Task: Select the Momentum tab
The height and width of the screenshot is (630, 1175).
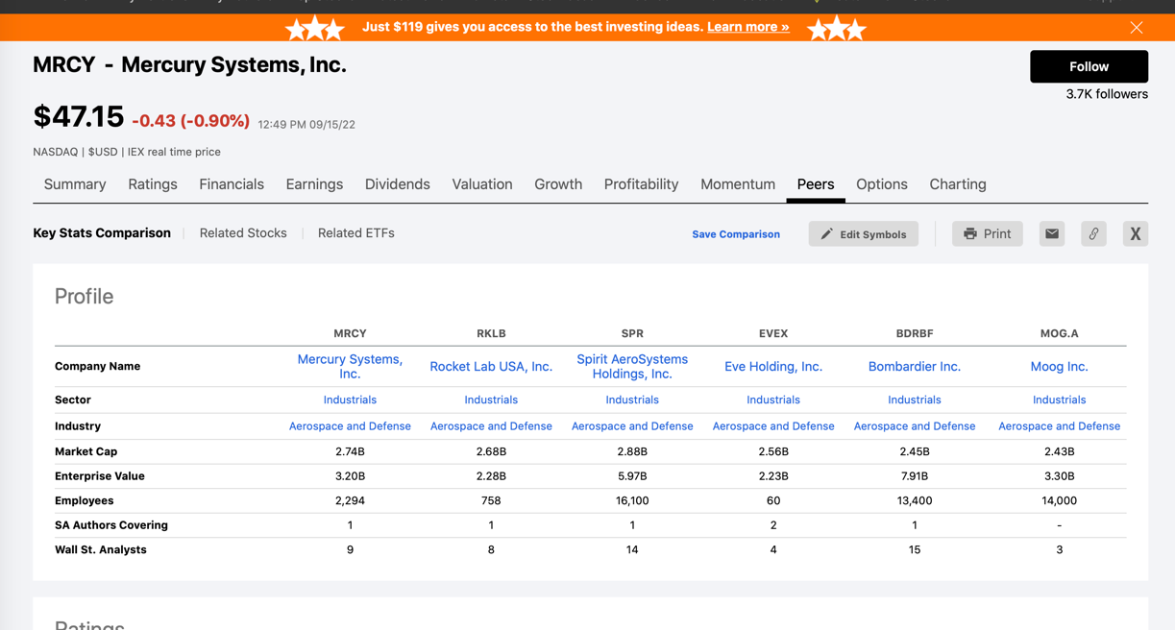Action: (x=737, y=183)
